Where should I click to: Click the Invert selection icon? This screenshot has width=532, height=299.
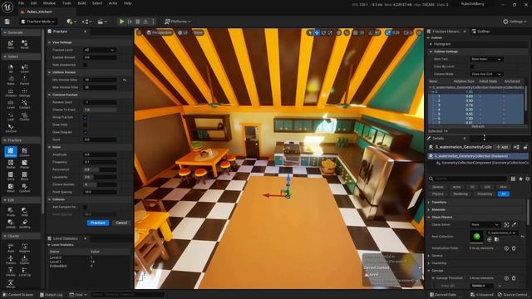(x=24, y=68)
